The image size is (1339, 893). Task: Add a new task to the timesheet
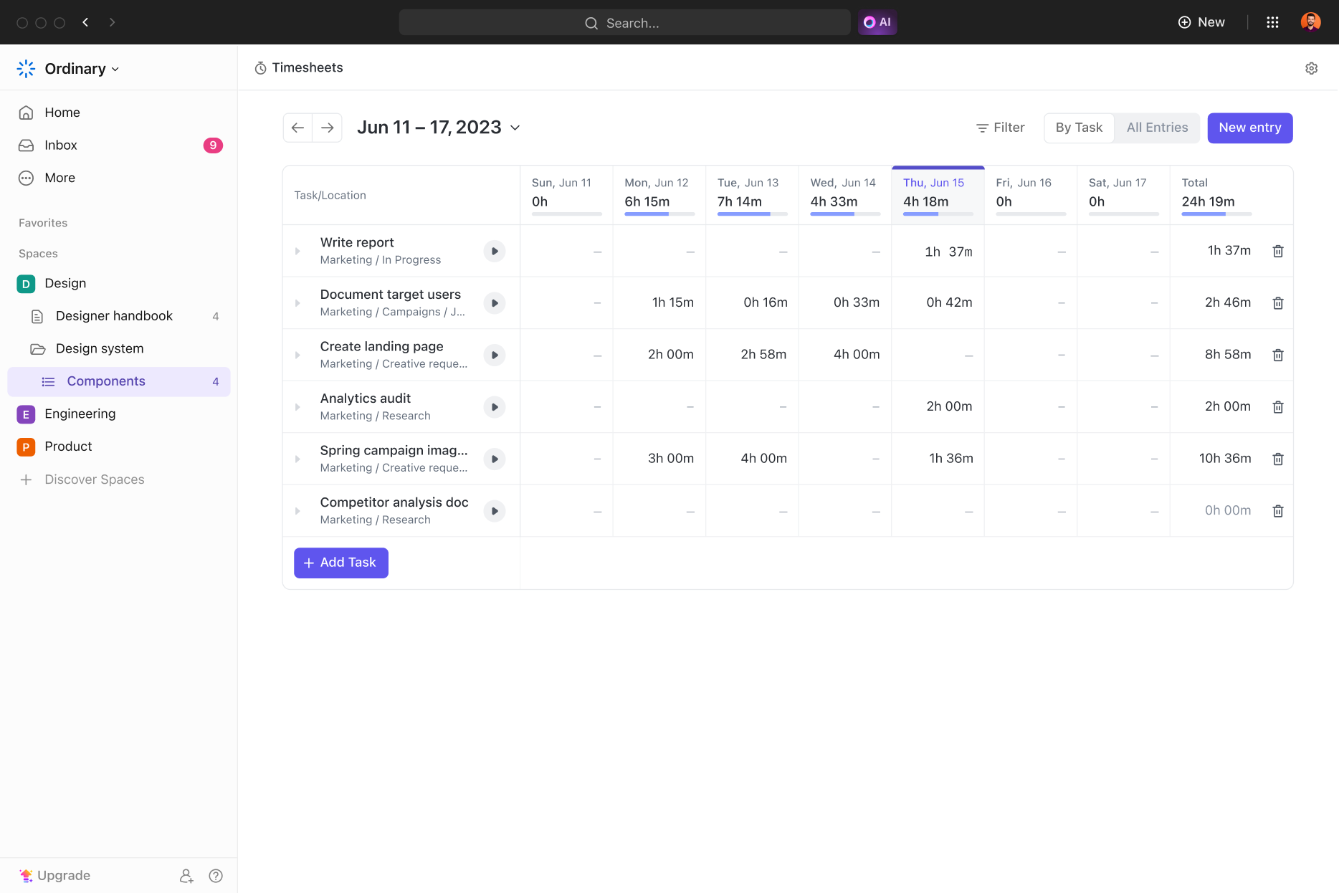click(x=340, y=563)
